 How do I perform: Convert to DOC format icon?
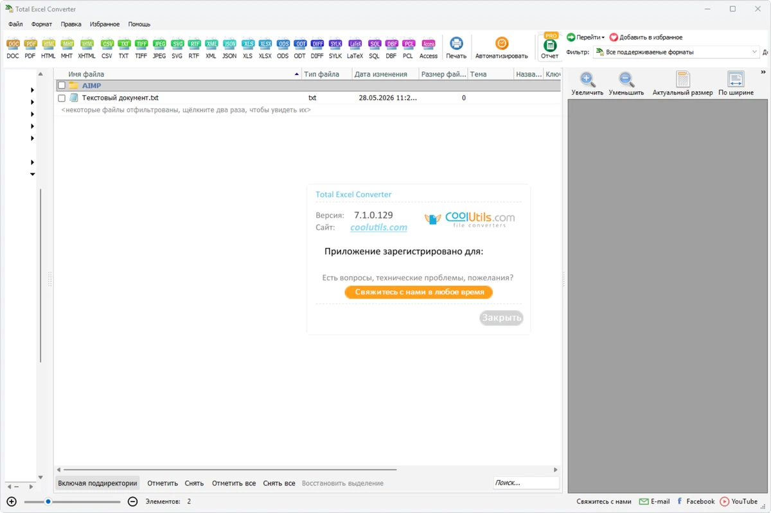tap(13, 48)
